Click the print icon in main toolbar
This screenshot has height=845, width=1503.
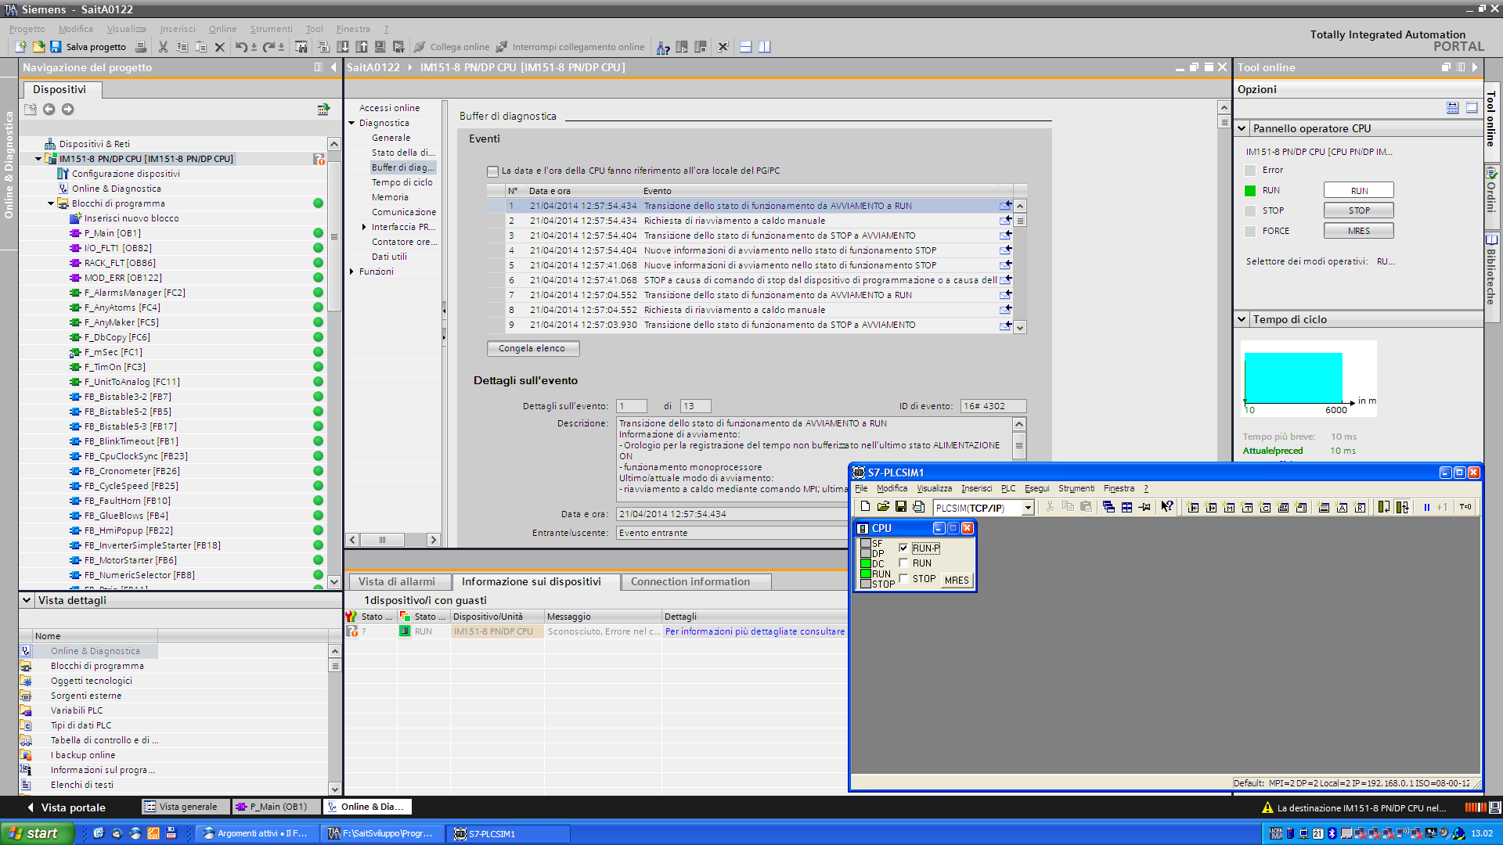click(x=141, y=47)
